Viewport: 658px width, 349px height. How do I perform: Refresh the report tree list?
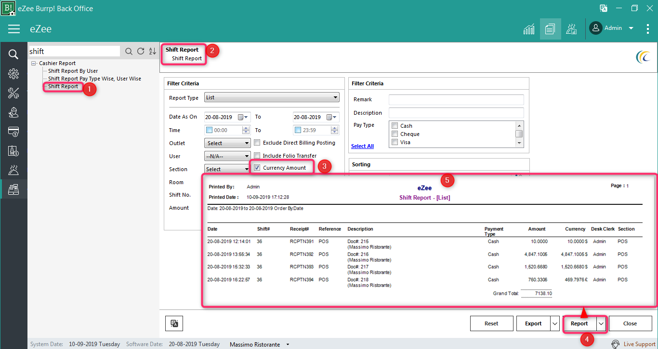click(141, 52)
